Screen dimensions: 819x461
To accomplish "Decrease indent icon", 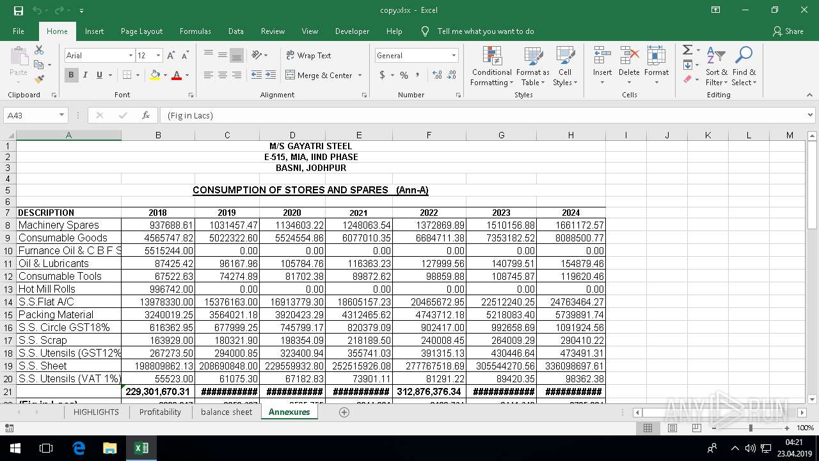I will click(x=256, y=75).
